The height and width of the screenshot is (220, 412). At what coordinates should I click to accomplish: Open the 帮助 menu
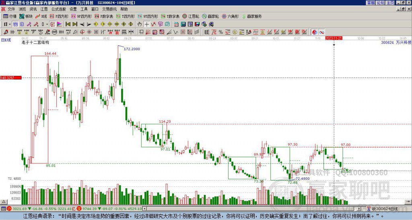(124, 9)
